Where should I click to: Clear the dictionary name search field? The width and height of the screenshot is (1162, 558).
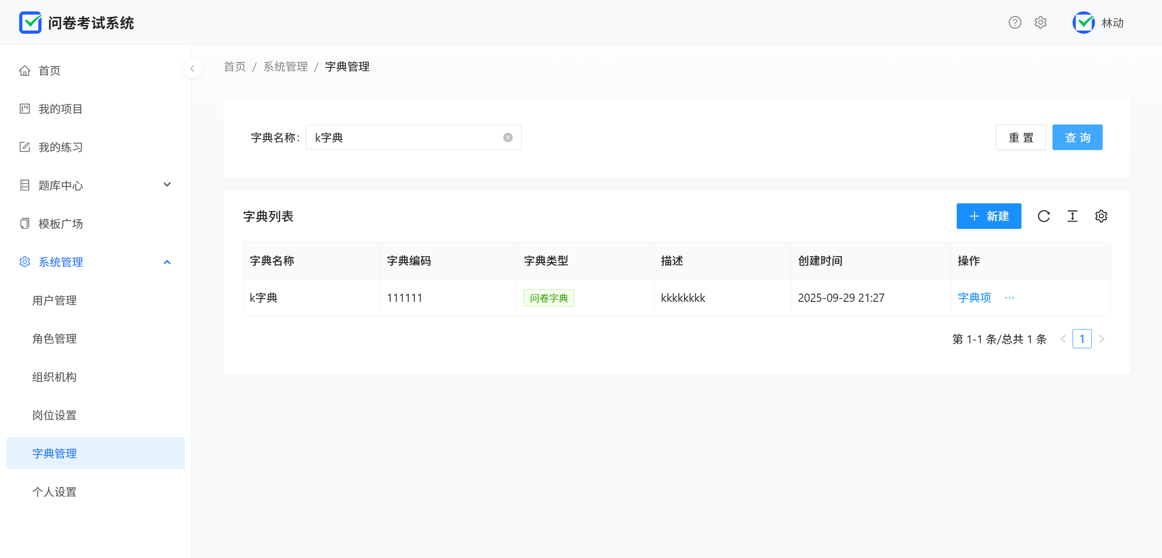tap(508, 138)
